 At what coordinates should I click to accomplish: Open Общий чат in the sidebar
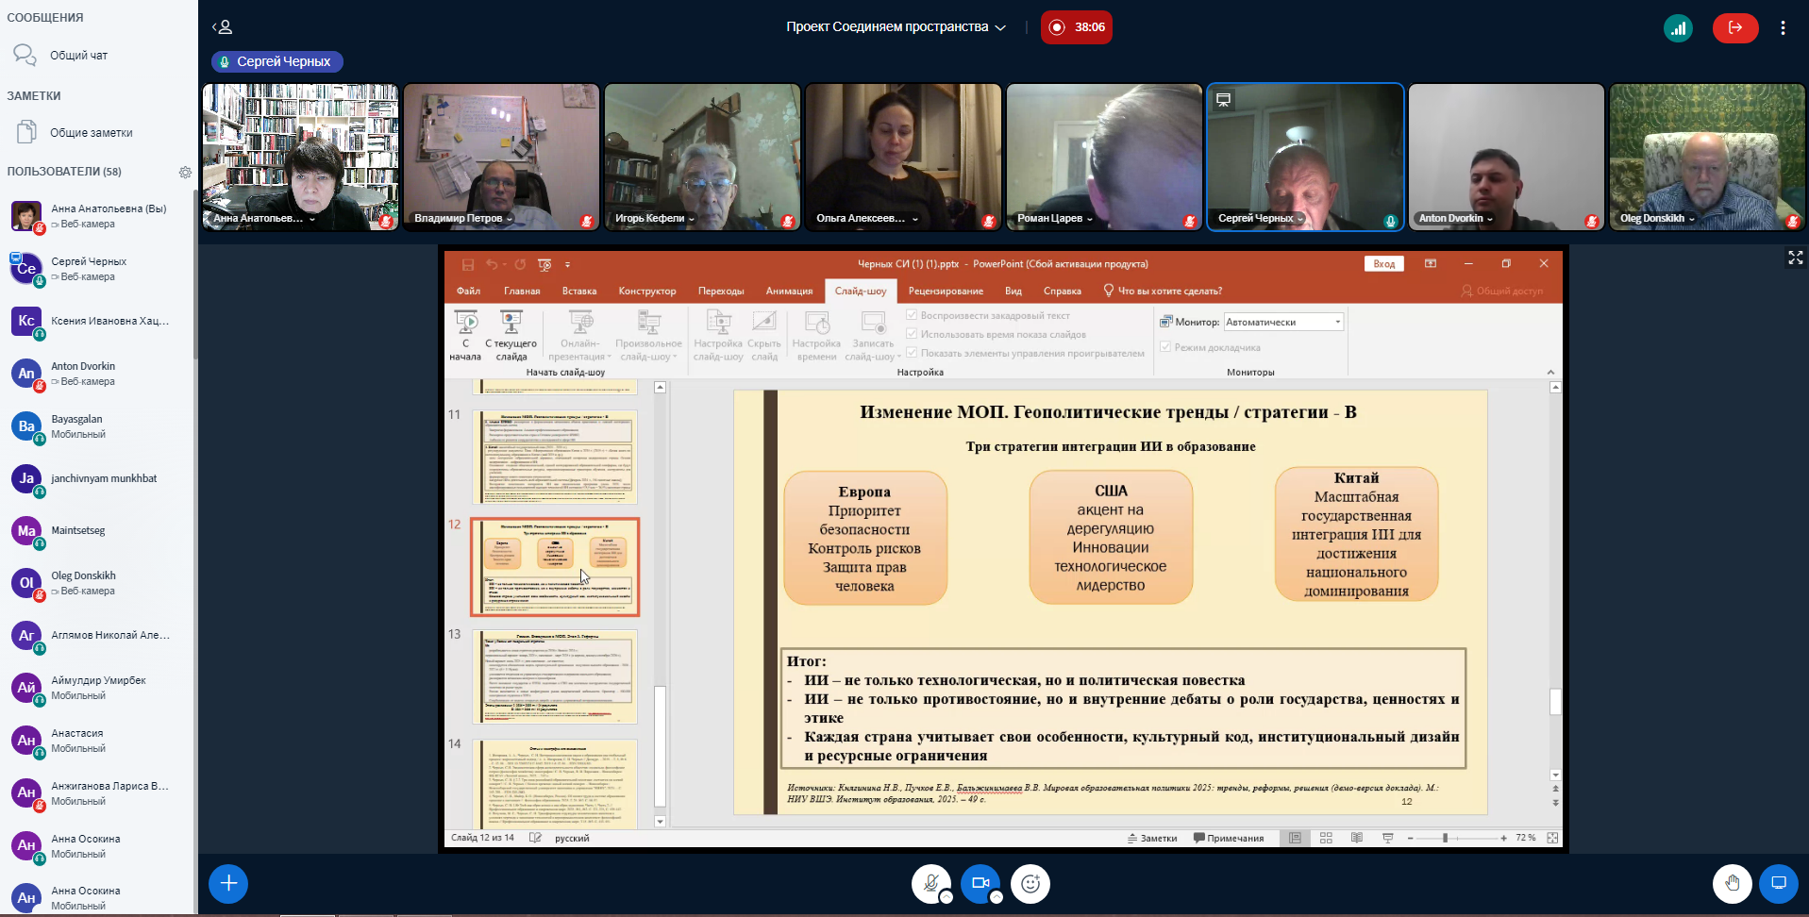[x=78, y=56]
